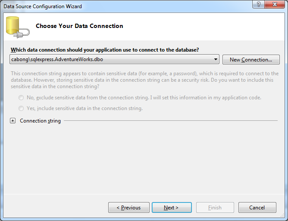The image size is (288, 221).
Task: Click the New Connection... button
Action: (251, 59)
